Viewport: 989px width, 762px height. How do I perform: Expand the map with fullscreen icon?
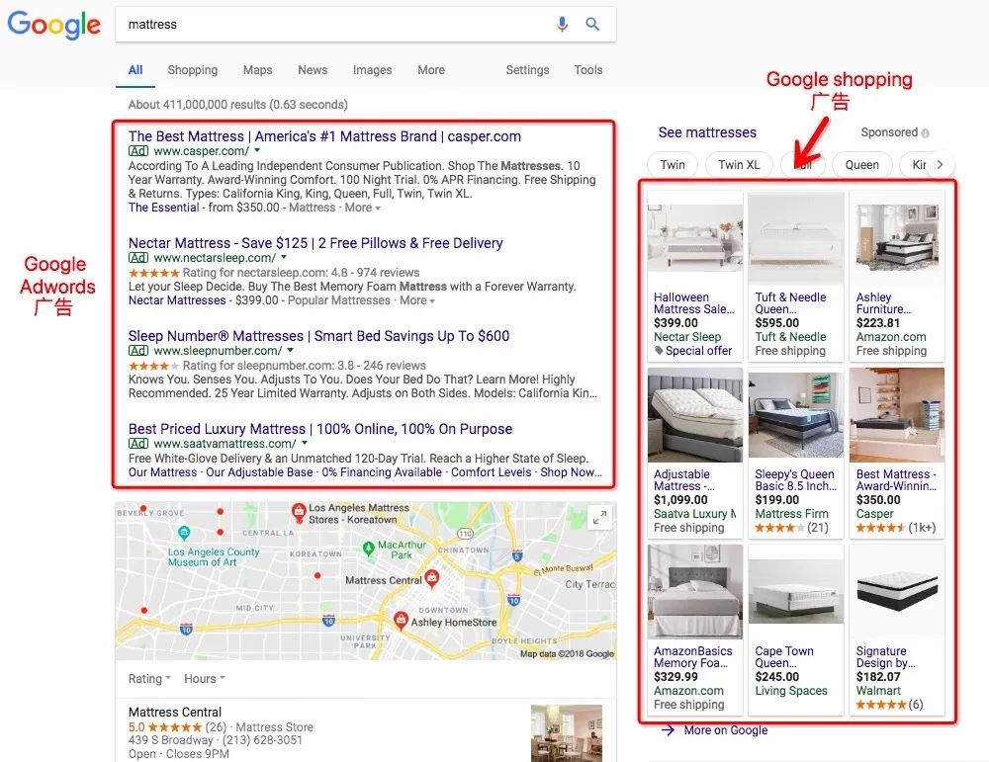599,518
